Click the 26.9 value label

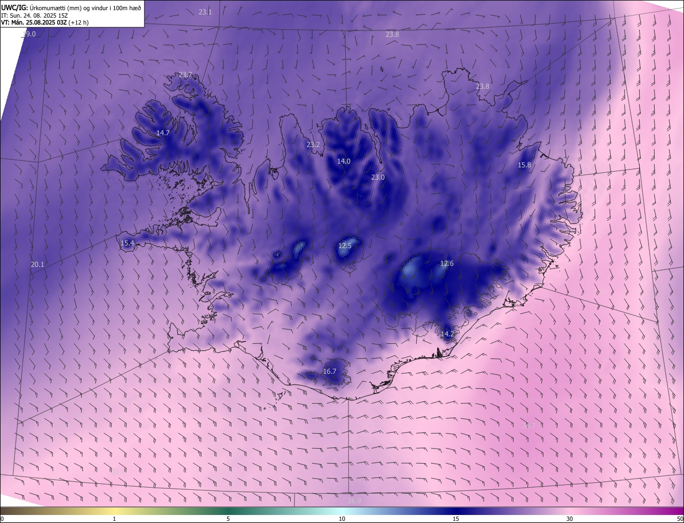tap(355, 501)
